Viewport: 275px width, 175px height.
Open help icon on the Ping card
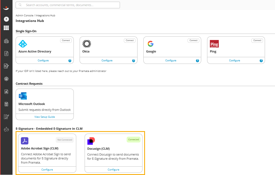coord(261,61)
